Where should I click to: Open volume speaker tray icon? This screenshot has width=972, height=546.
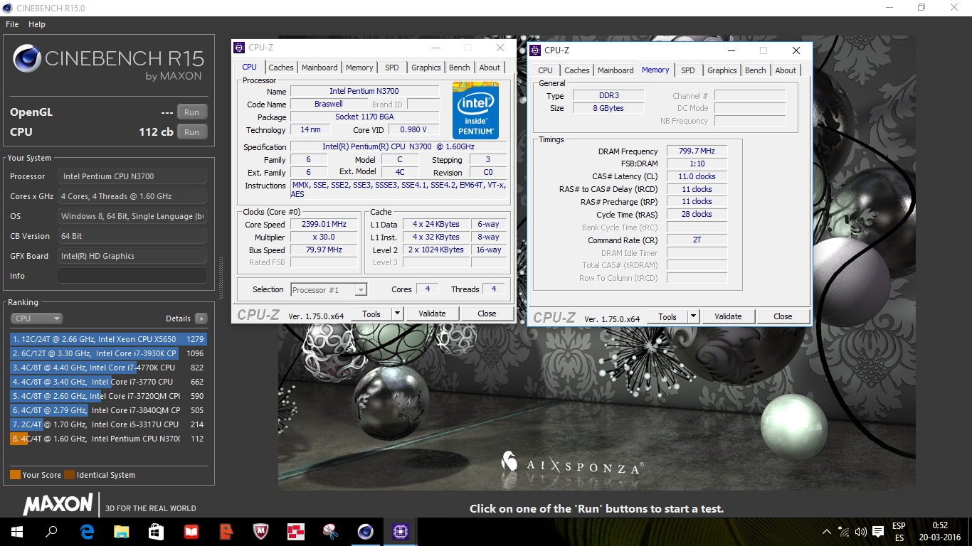(860, 531)
